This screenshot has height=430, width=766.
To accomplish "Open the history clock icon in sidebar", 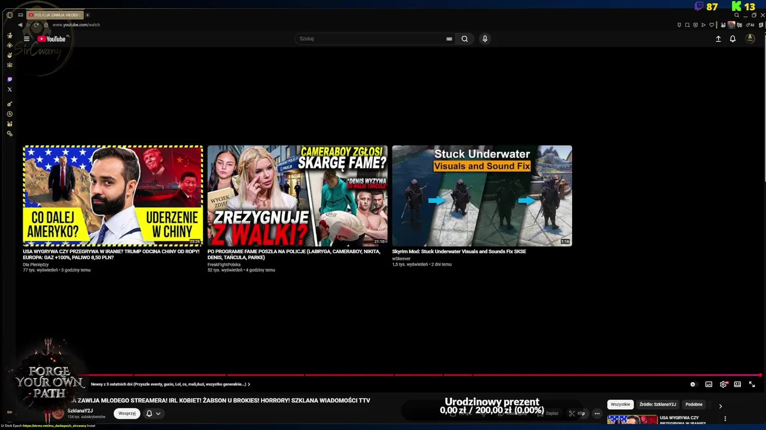I will click(10, 114).
